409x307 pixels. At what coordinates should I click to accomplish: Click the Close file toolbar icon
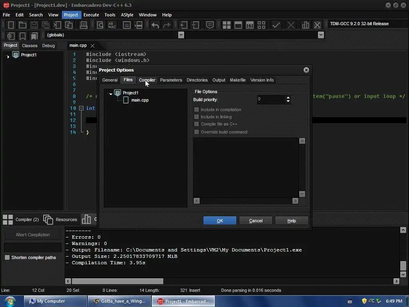tap(57, 25)
